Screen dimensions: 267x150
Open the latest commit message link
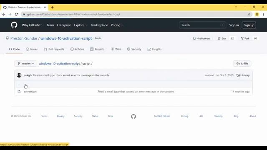click(x=71, y=75)
